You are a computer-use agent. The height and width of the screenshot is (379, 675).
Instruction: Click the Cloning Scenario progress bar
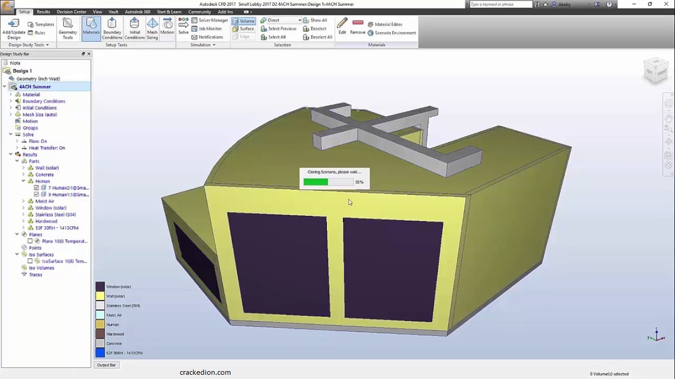tap(328, 182)
